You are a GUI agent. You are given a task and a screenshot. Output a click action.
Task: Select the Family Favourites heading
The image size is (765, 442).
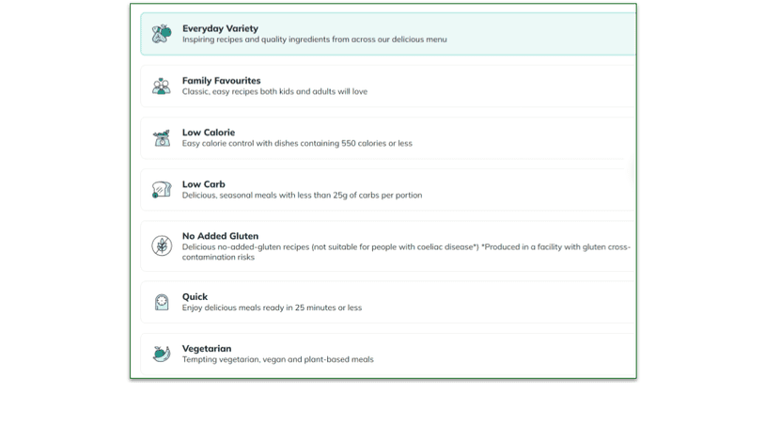[222, 81]
